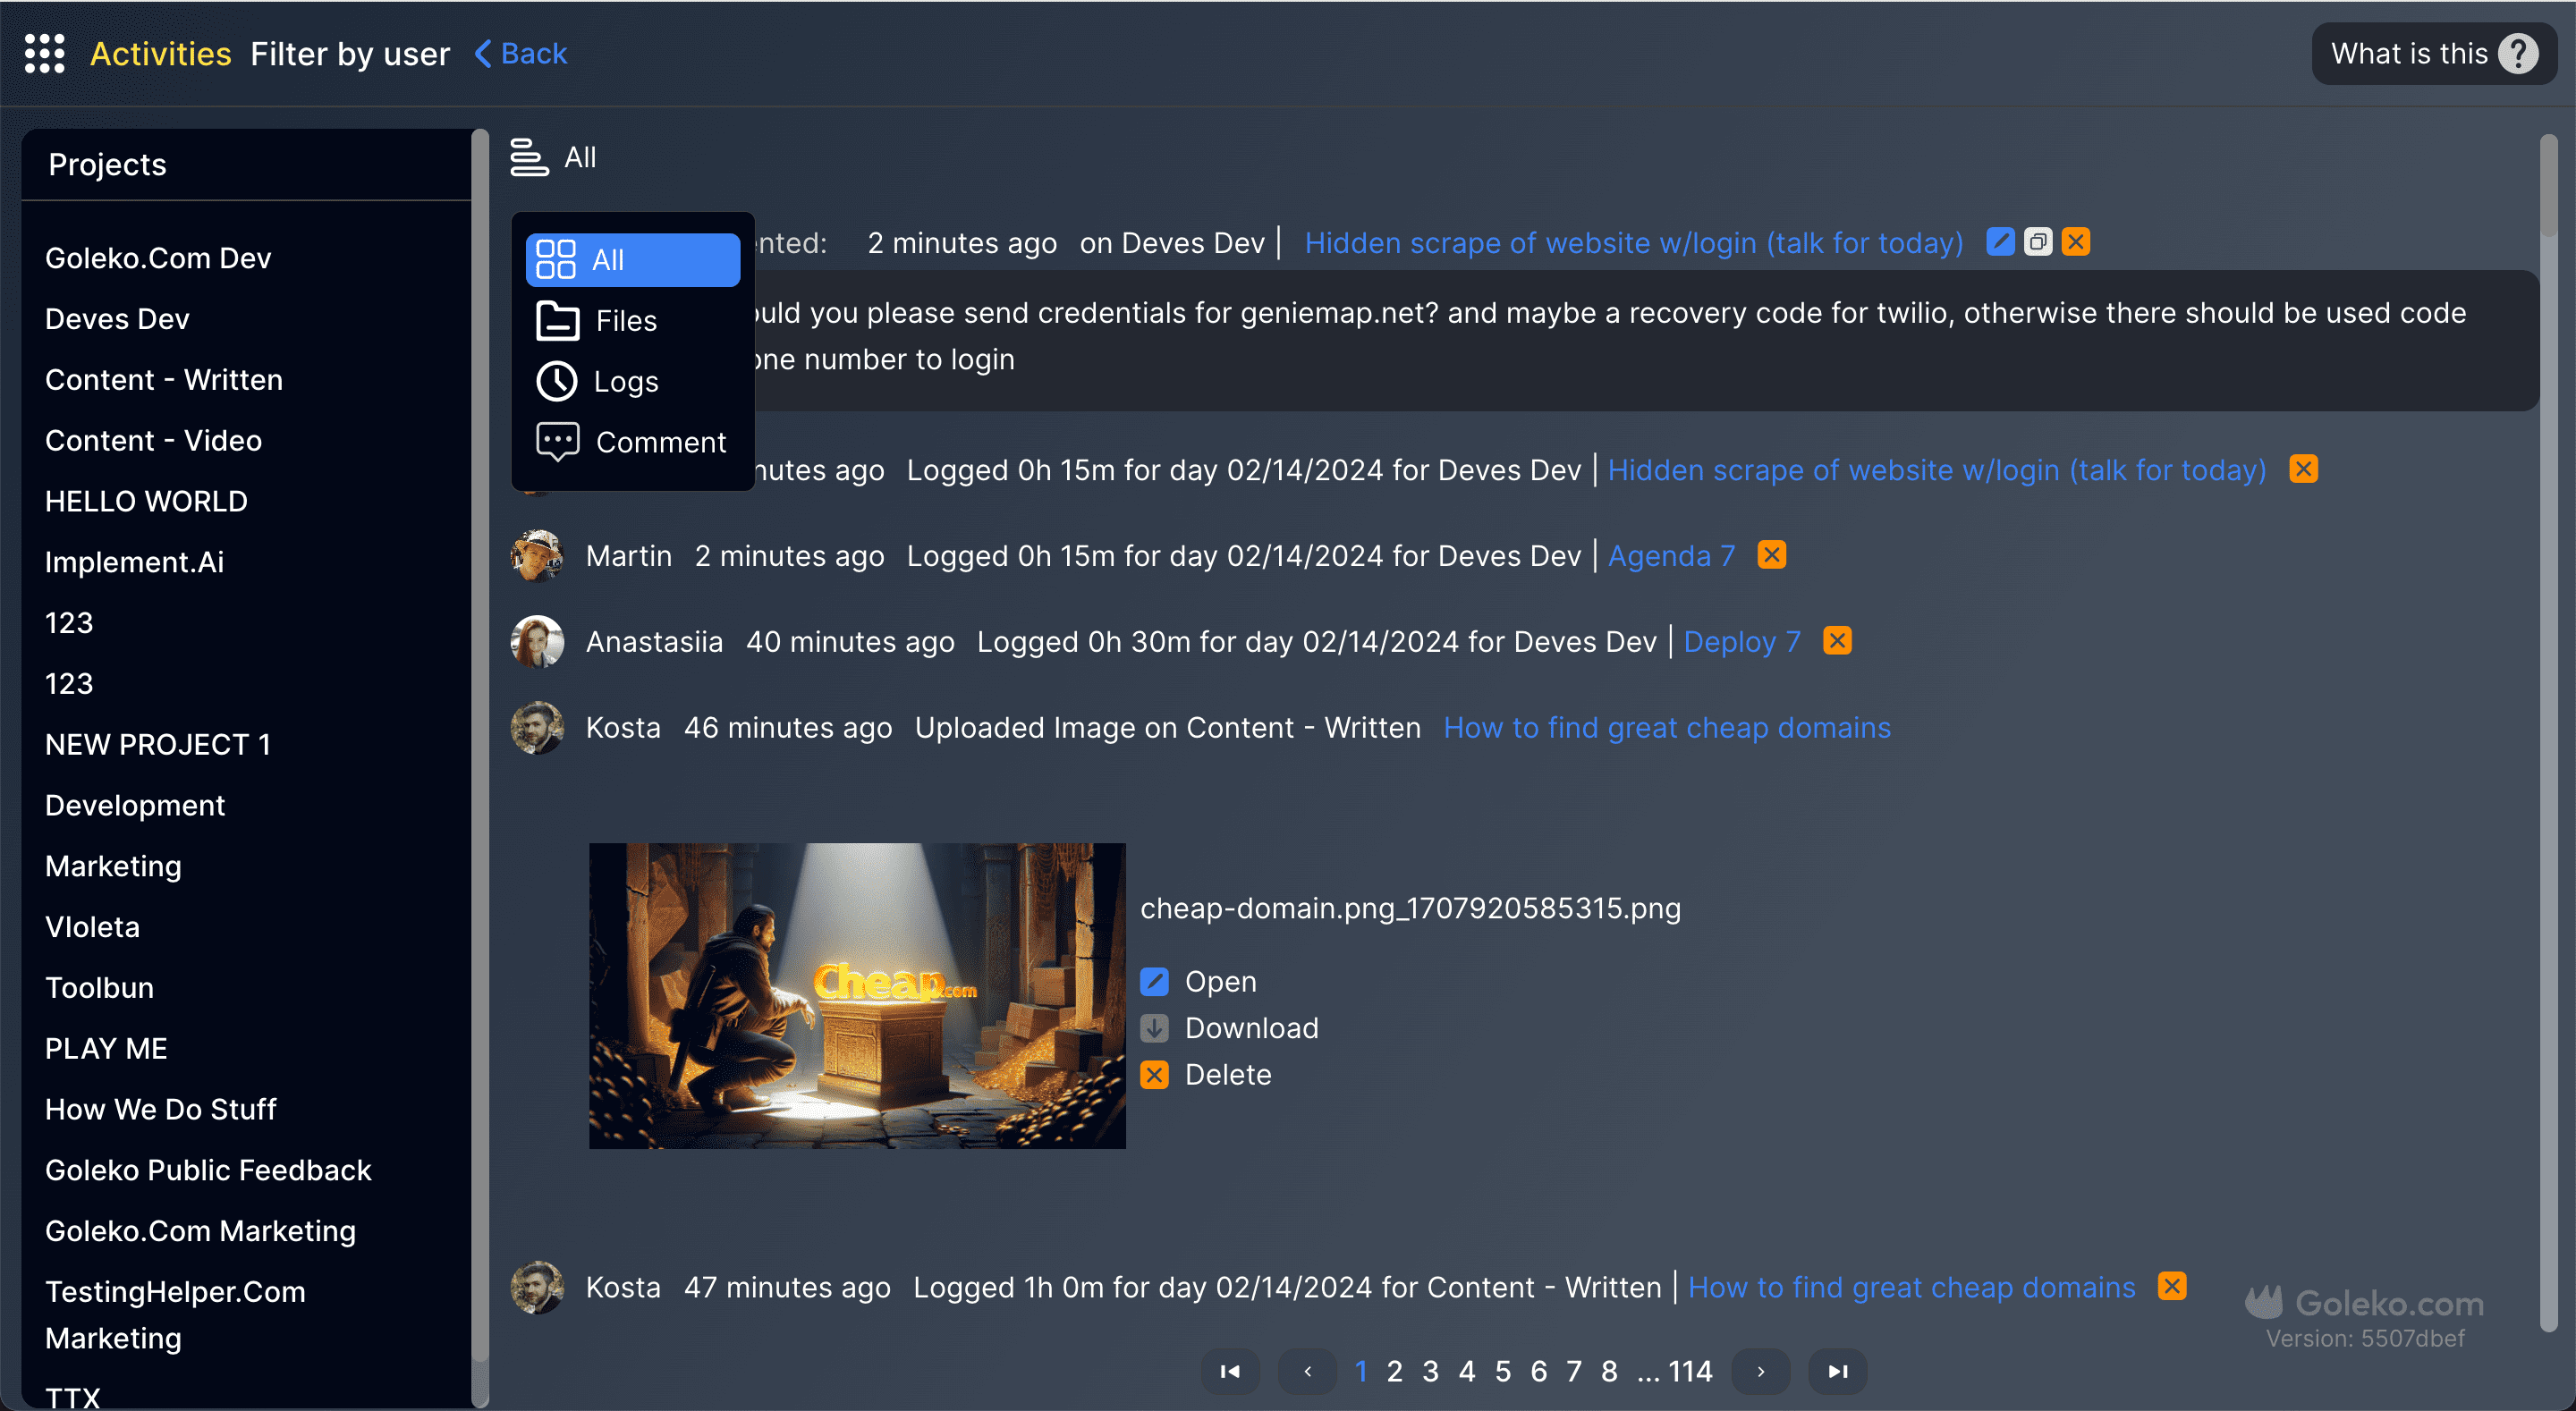Image resolution: width=2576 pixels, height=1411 pixels.
Task: Select Deves Dev project in sidebar
Action: [117, 319]
